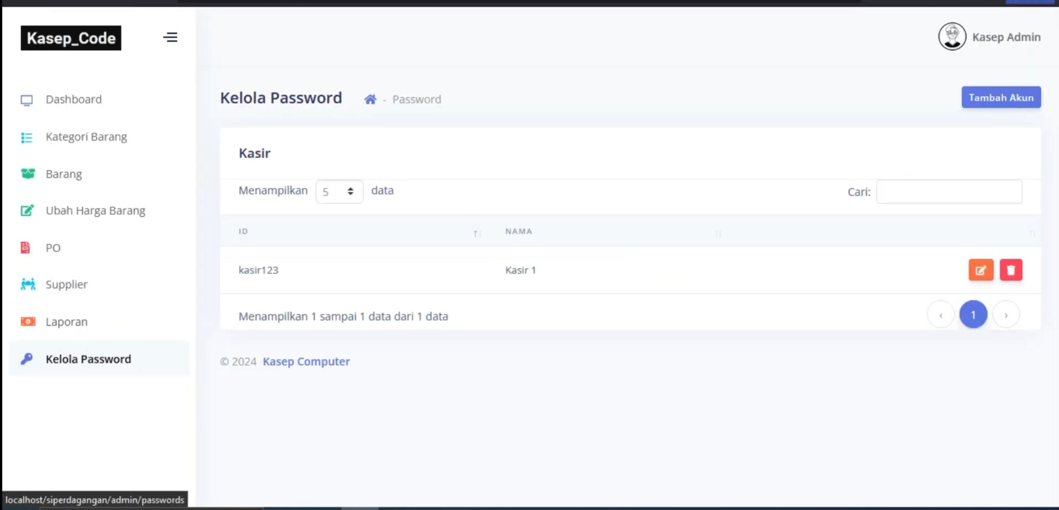Click the Kasep Admin username
This screenshot has height=510, width=1059.
tap(1006, 37)
